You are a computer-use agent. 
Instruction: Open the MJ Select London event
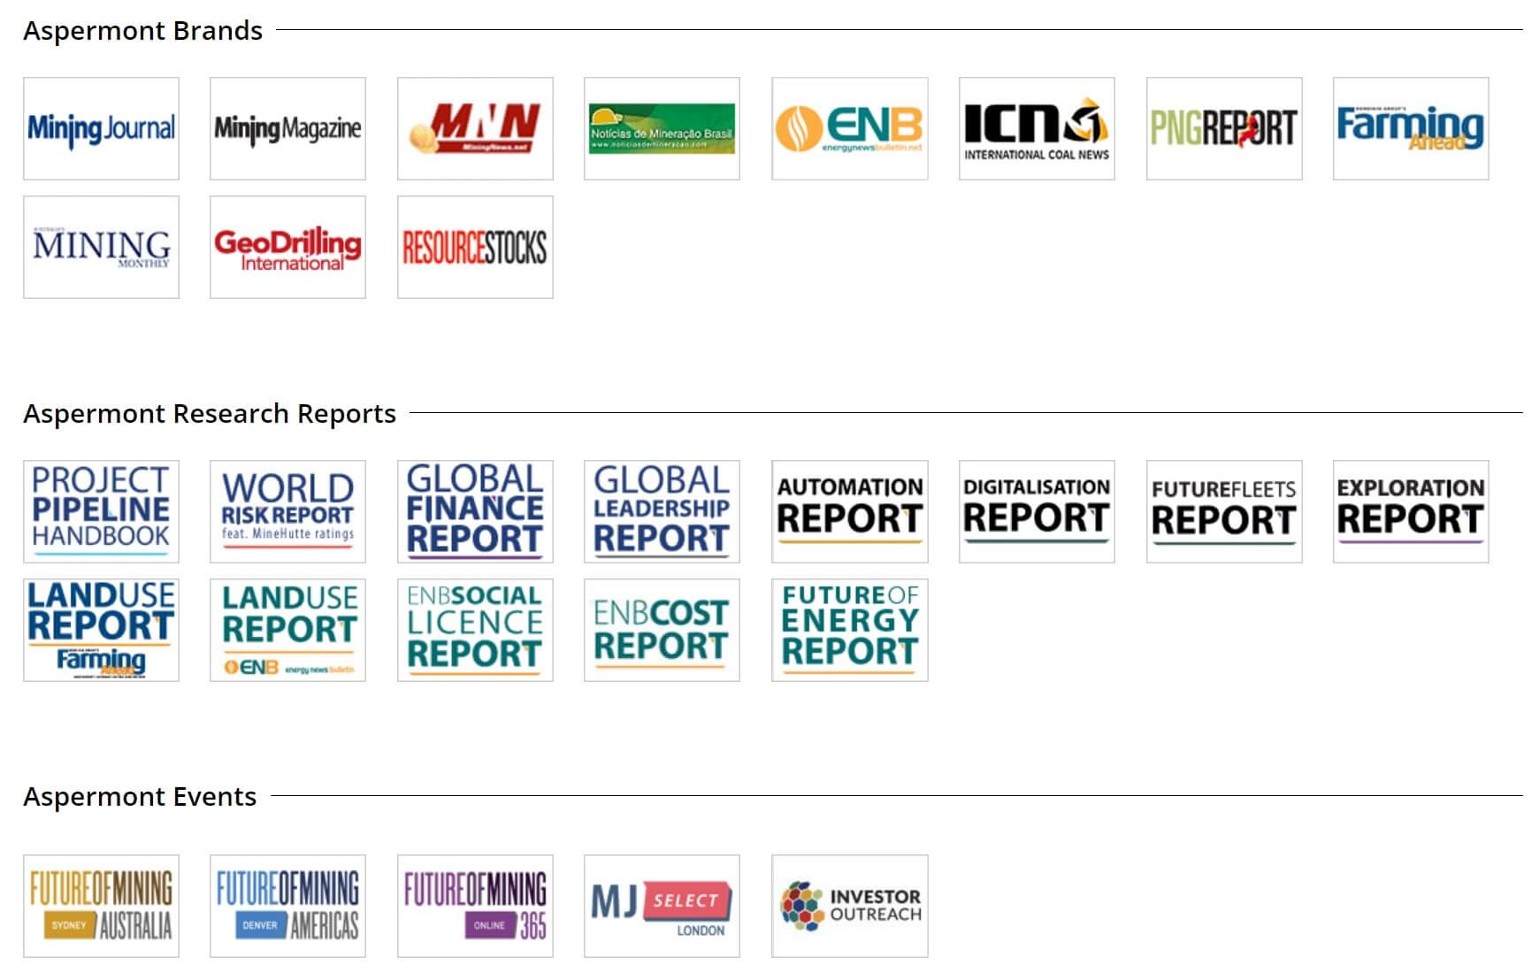pos(662,906)
